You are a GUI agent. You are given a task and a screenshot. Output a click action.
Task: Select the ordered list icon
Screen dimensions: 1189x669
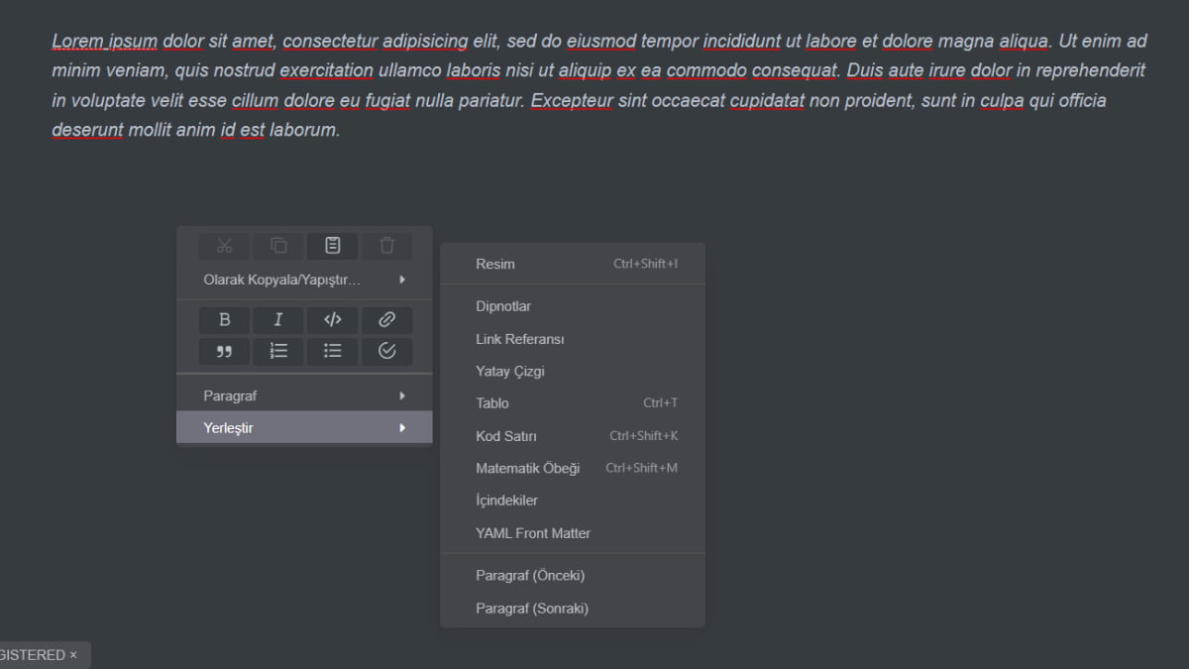(278, 351)
